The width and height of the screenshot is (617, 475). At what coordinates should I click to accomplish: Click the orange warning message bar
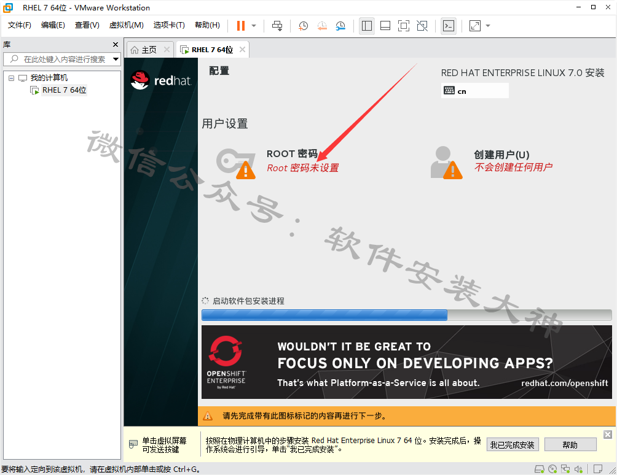tap(406, 416)
